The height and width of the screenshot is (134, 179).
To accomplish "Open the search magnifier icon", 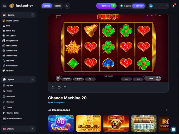I will click(x=67, y=6).
